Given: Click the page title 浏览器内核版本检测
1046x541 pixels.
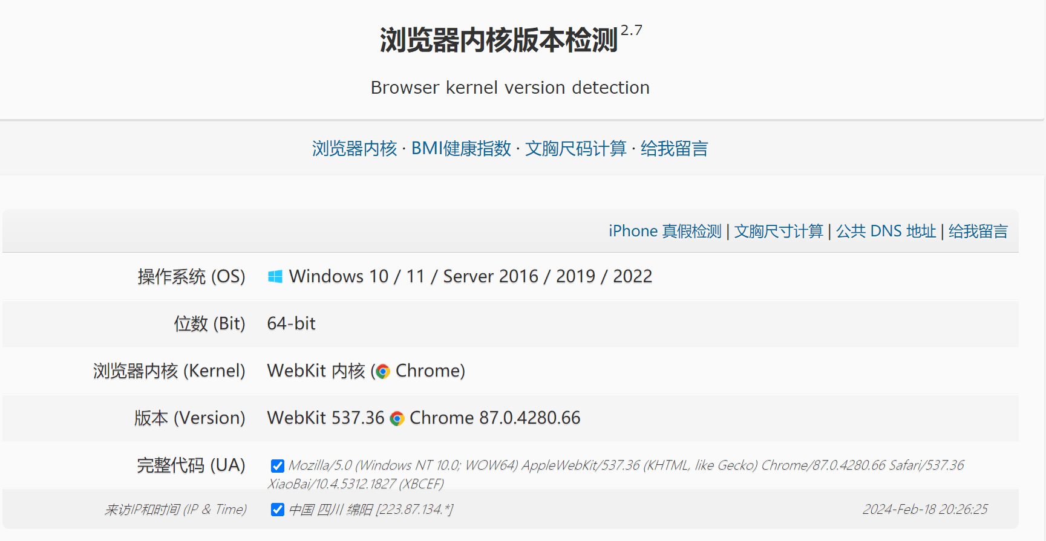Looking at the screenshot, I should click(x=498, y=36).
